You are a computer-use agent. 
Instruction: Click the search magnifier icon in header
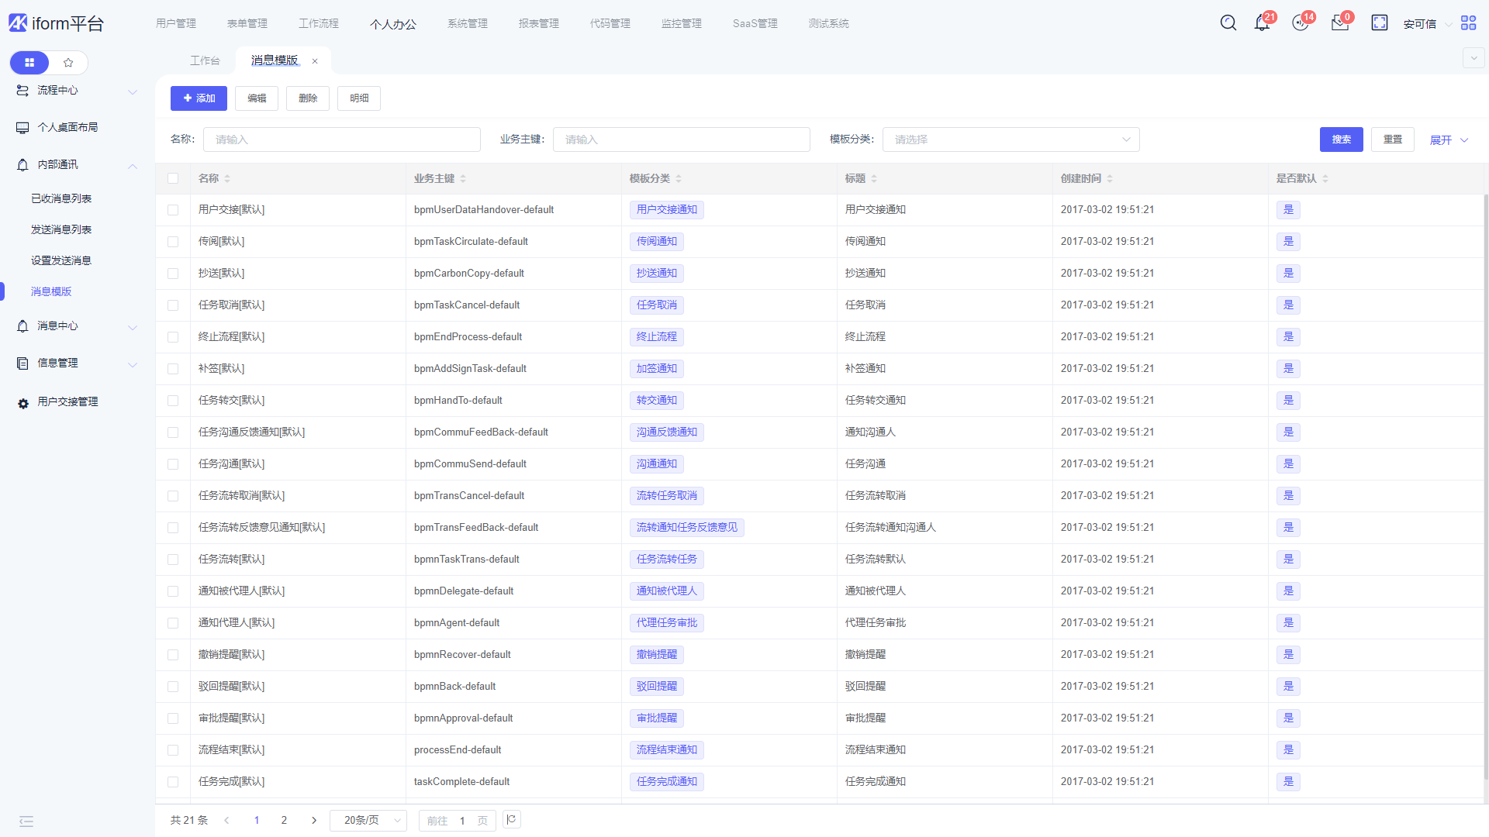tap(1228, 23)
